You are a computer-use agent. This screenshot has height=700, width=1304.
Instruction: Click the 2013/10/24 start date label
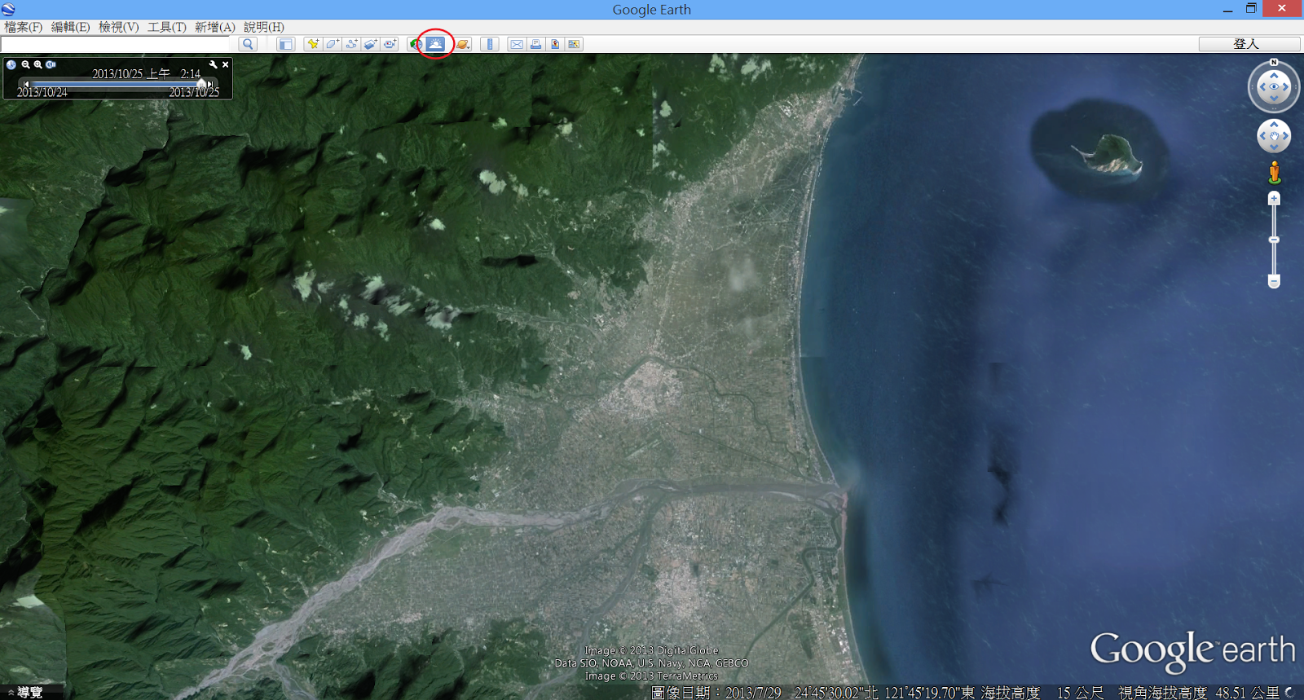[x=42, y=92]
